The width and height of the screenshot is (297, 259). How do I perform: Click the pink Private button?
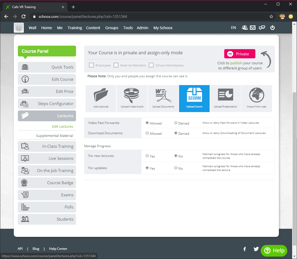240,54
